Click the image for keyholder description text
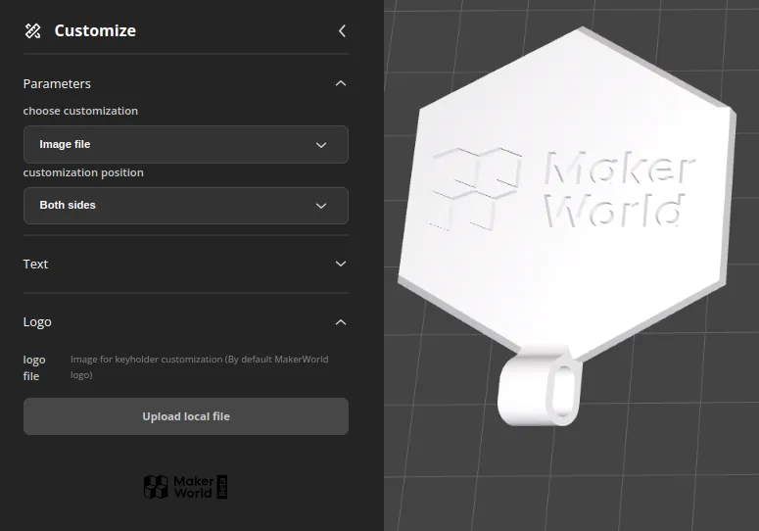Screen dimensions: 759x531 pos(200,367)
